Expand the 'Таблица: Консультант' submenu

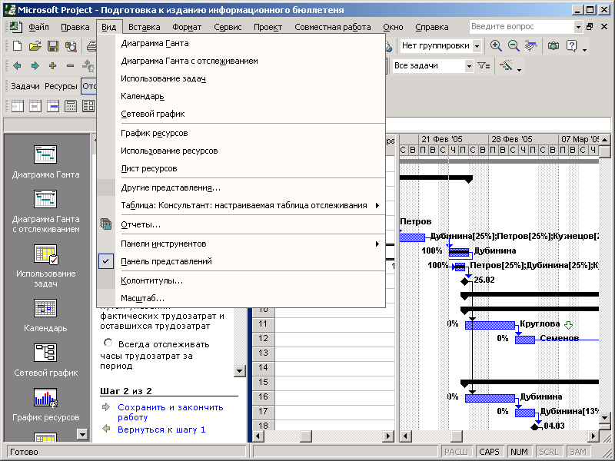(x=377, y=205)
